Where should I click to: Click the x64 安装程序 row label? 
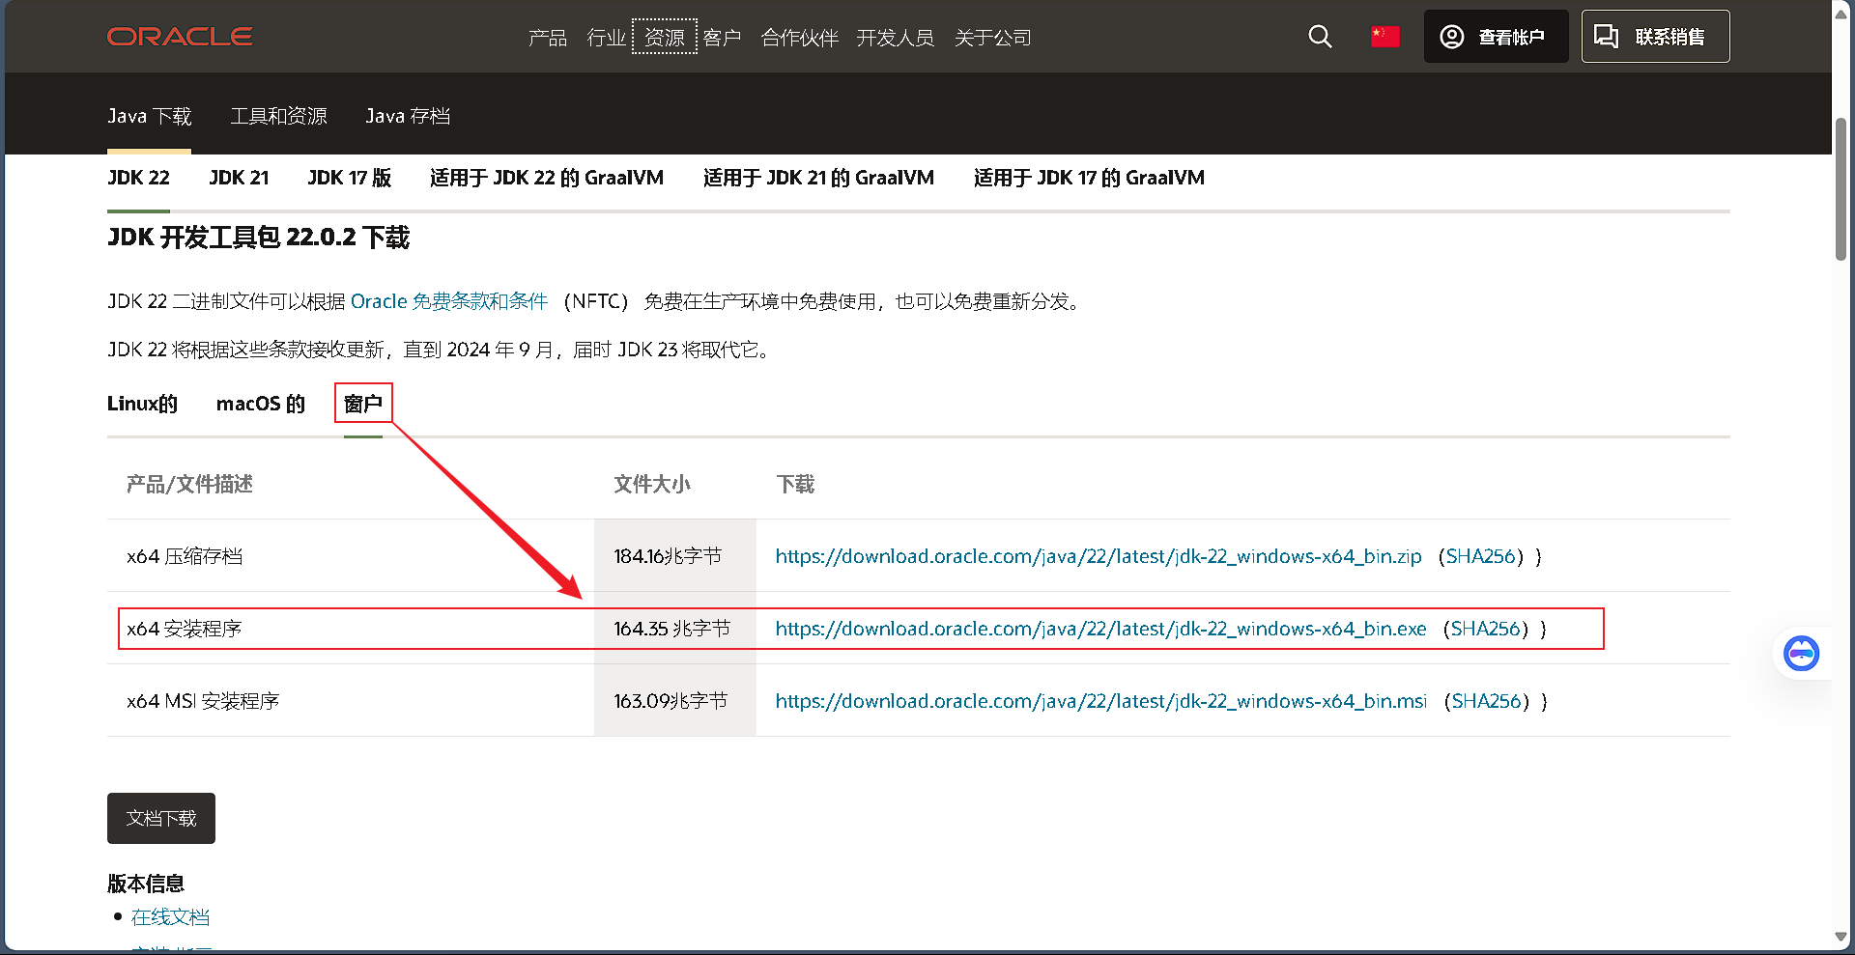point(185,629)
